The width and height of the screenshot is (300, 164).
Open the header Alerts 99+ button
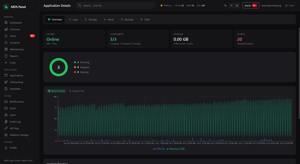point(251,5)
